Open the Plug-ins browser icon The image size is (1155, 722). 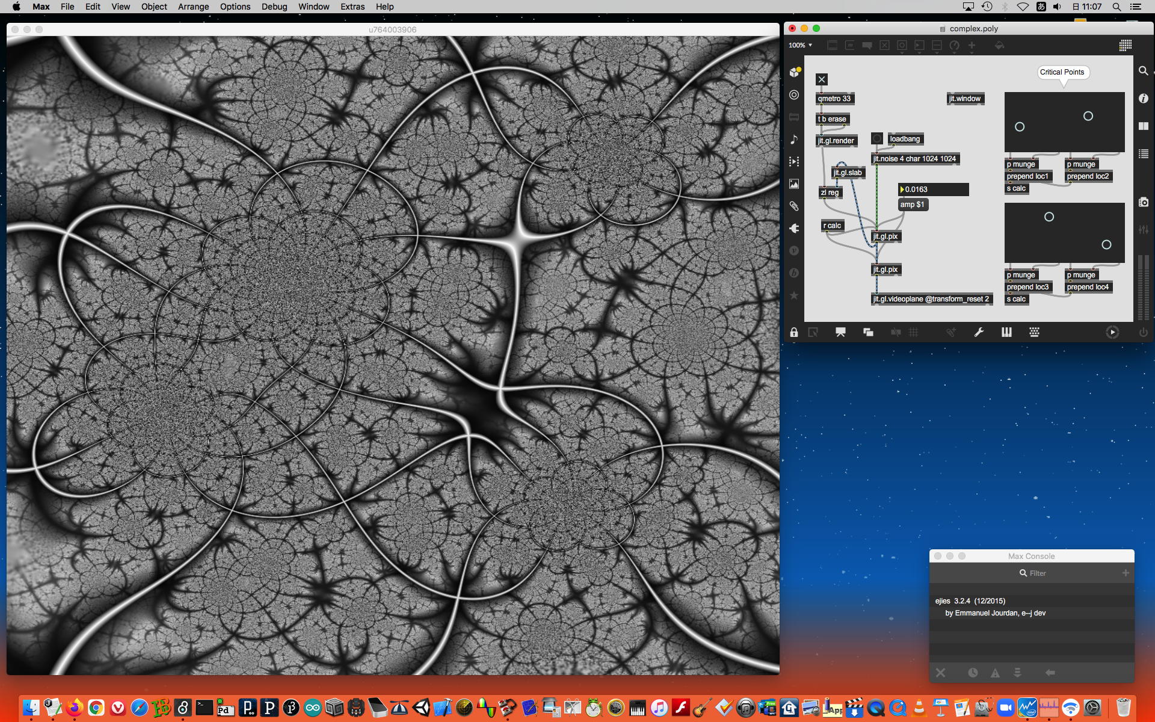click(x=794, y=229)
